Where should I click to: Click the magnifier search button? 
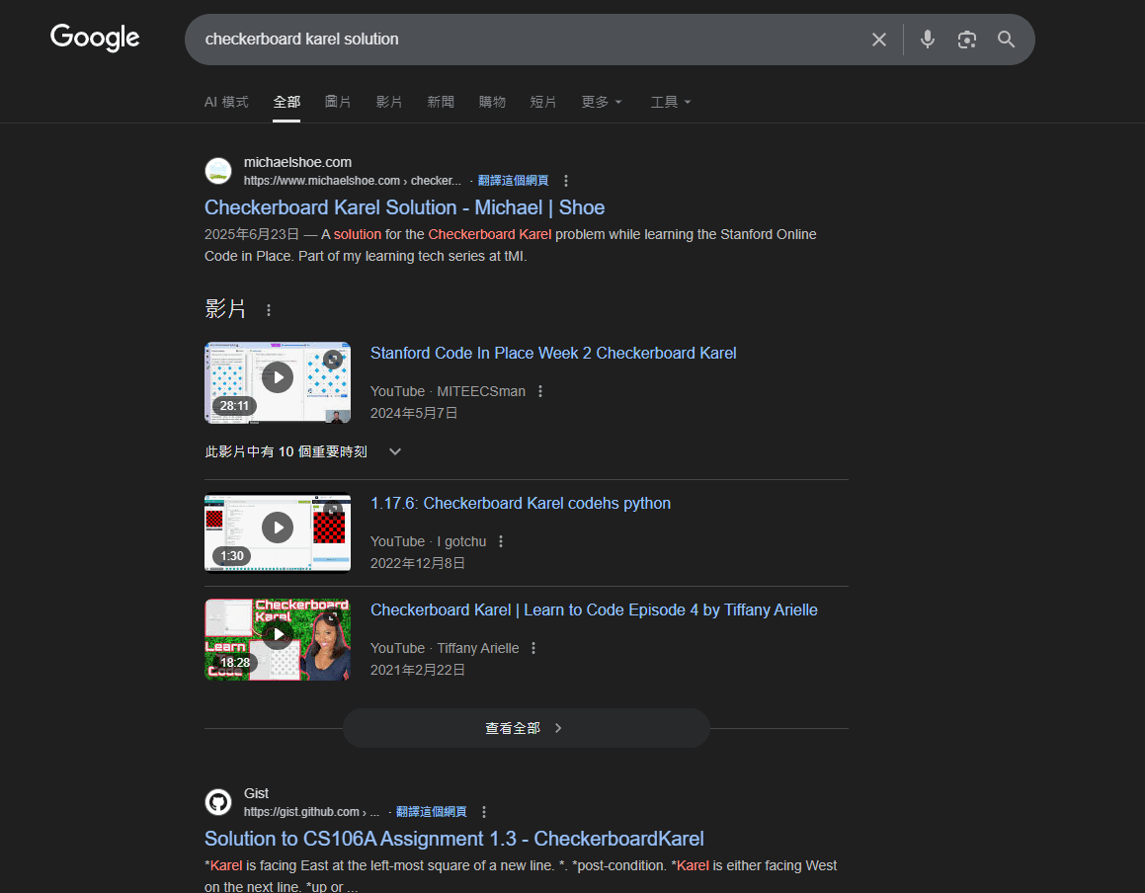(x=1006, y=40)
